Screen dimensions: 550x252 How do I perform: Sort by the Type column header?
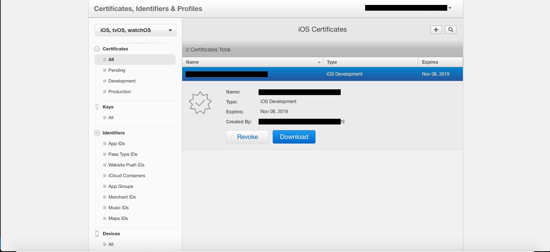(x=370, y=62)
